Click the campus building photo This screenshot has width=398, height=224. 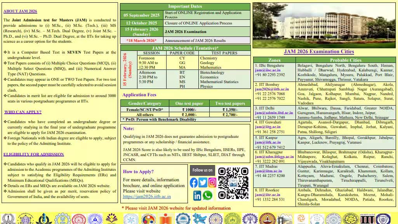tap(324, 25)
